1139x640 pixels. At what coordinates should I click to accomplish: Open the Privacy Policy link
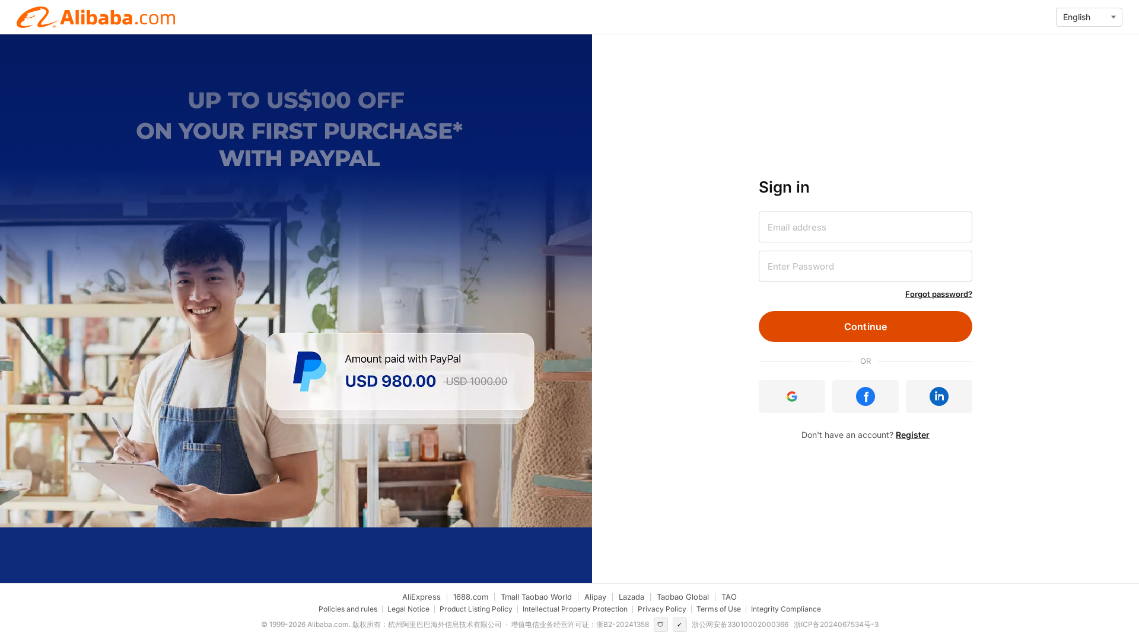click(x=661, y=609)
